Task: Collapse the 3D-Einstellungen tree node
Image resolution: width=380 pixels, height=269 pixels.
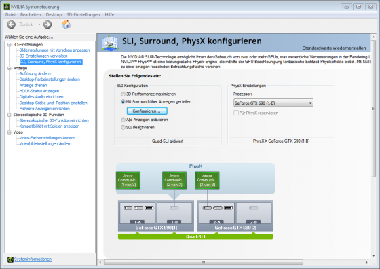Action: 9,45
